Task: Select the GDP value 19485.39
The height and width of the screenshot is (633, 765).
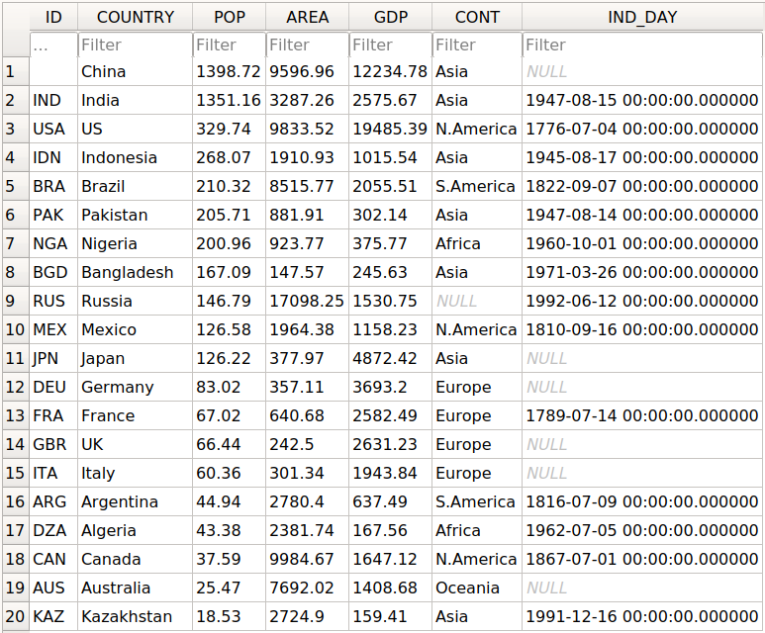Action: tap(390, 130)
